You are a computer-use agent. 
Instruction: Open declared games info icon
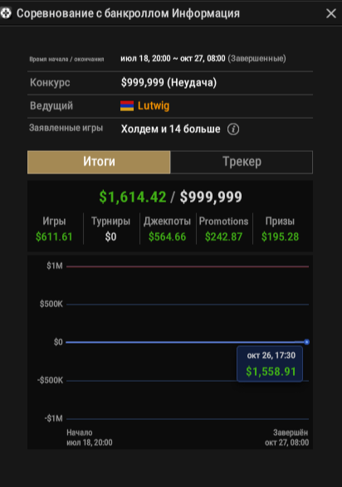tap(233, 129)
